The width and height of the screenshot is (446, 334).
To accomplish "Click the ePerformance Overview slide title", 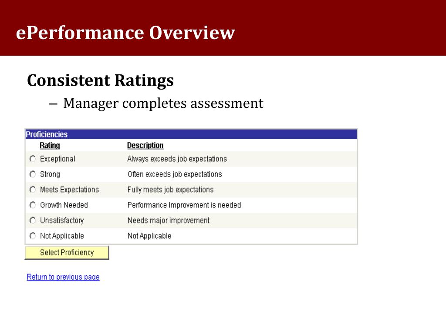I will coord(125,33).
